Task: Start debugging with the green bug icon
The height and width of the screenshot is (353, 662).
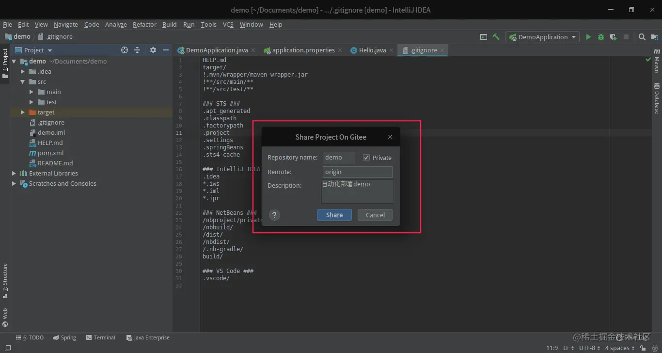Action: (x=601, y=37)
